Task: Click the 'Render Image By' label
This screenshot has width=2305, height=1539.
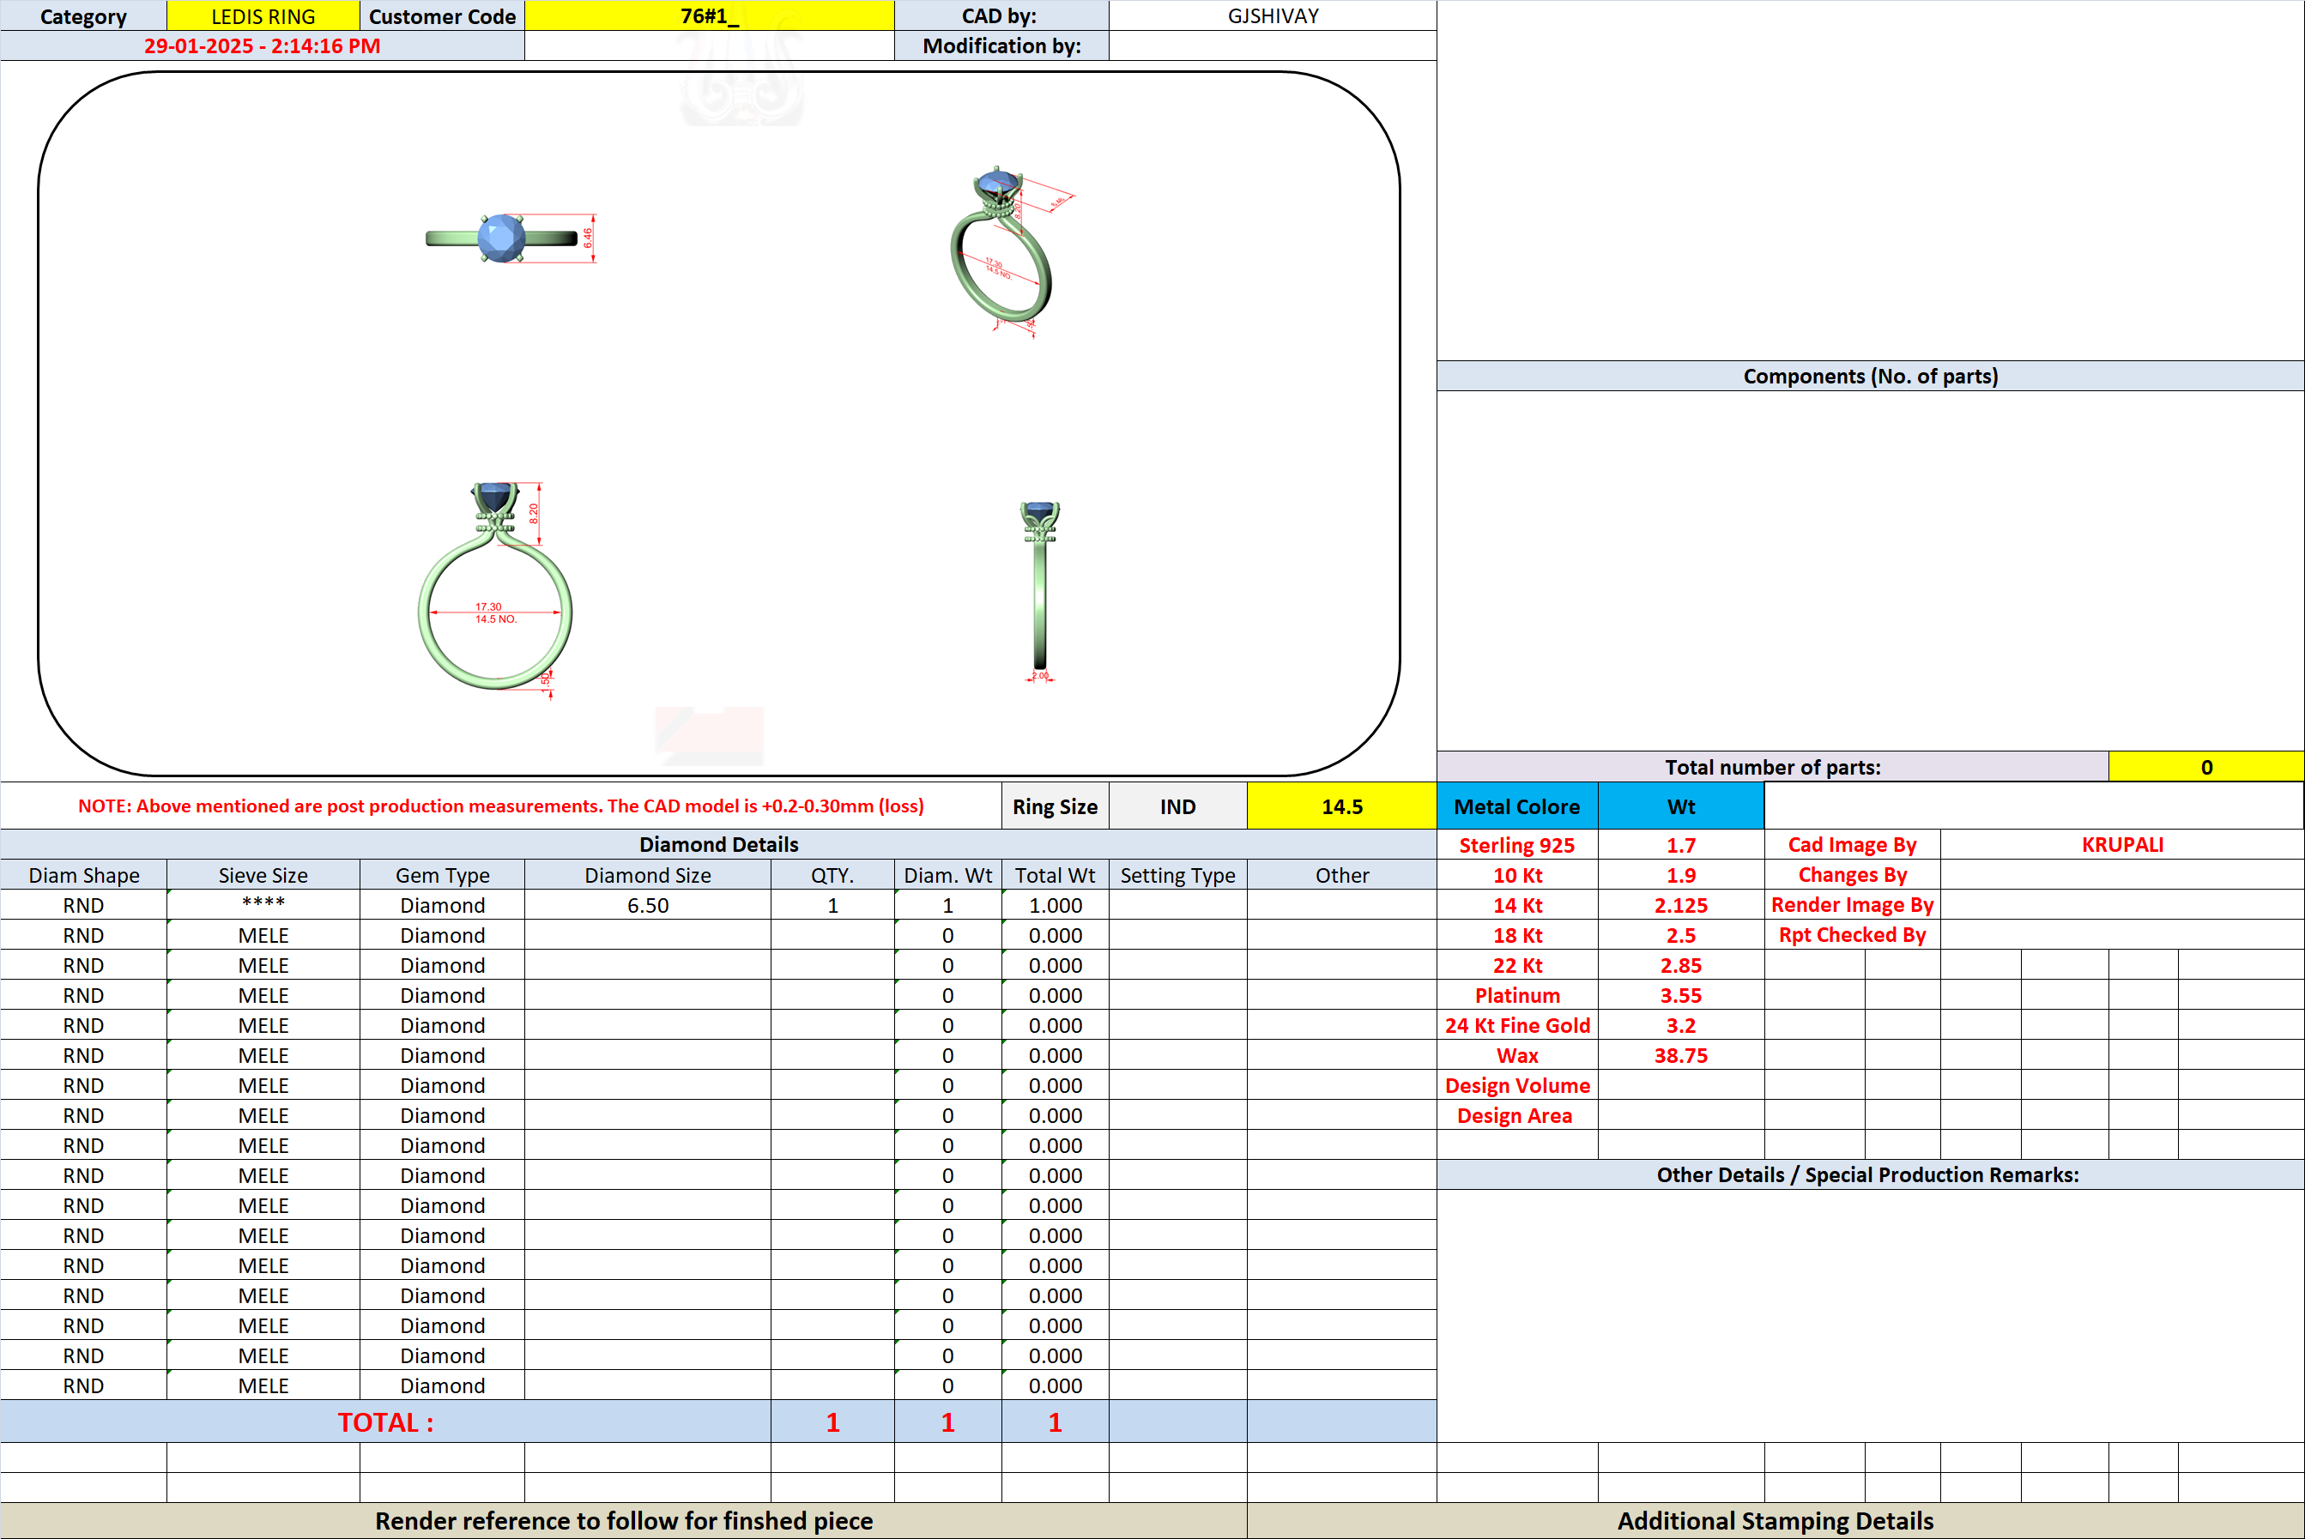Action: click(x=1851, y=905)
